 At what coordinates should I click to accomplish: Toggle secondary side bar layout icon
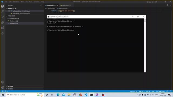(152, 2)
